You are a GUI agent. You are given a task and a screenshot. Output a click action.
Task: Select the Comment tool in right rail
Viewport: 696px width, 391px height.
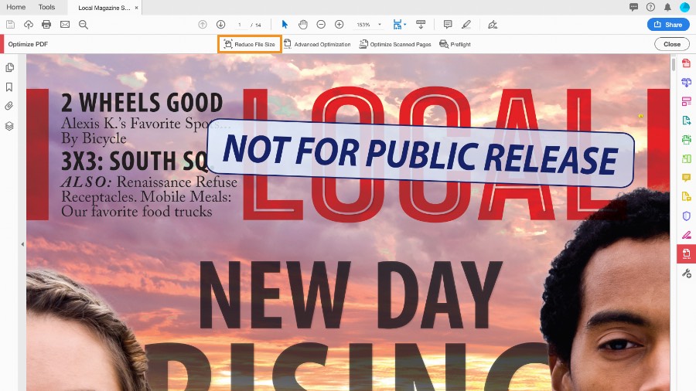tap(686, 178)
